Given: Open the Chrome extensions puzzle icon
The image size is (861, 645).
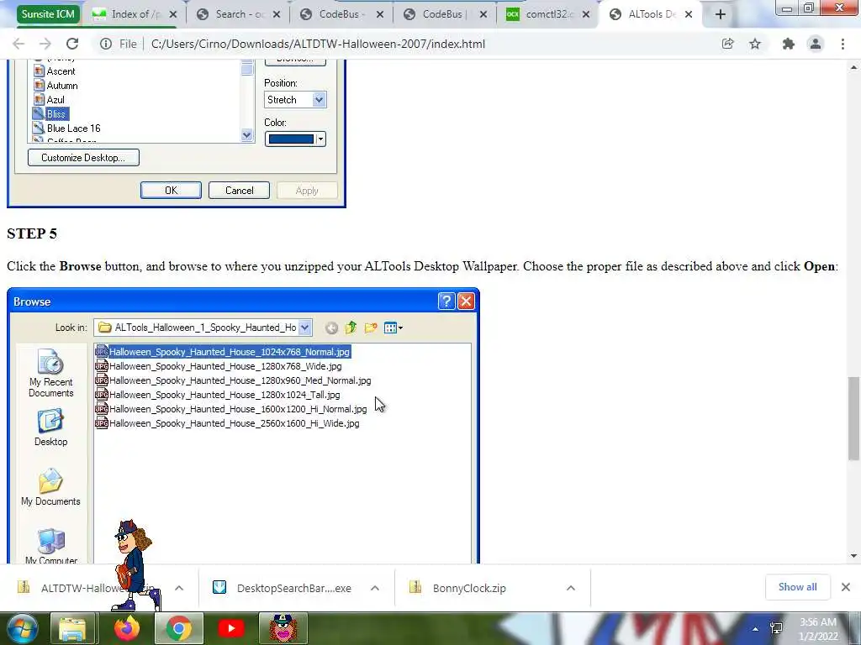Looking at the screenshot, I should (x=789, y=44).
